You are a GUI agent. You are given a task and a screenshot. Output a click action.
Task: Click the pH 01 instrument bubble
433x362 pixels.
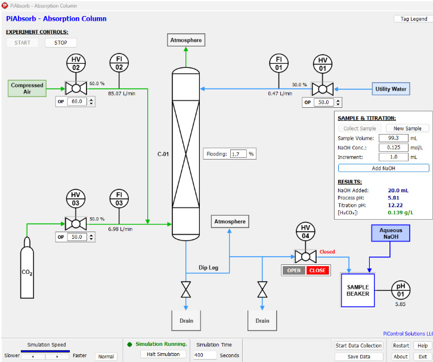[401, 291]
